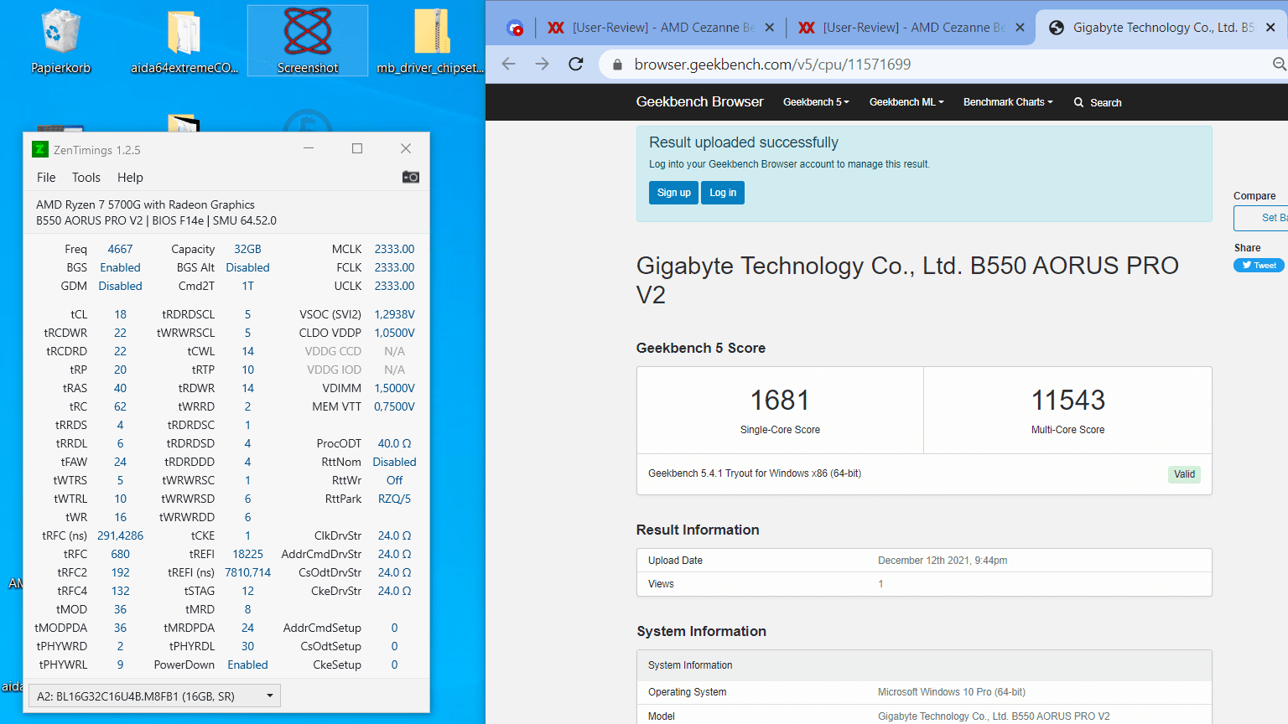Close the first User-Review tab

click(x=770, y=28)
